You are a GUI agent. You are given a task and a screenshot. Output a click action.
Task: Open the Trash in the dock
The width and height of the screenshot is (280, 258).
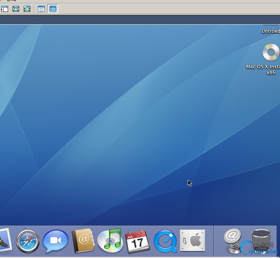tap(261, 241)
